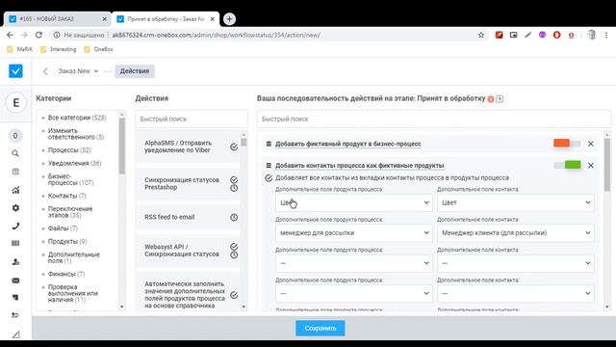Select the Процессы (52) category
616x347 pixels.
coord(69,150)
